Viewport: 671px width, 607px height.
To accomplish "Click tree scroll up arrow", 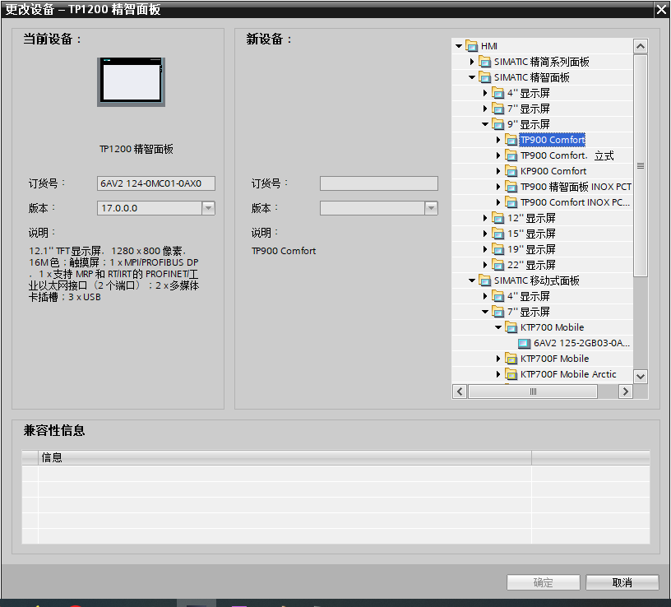I will coord(641,46).
